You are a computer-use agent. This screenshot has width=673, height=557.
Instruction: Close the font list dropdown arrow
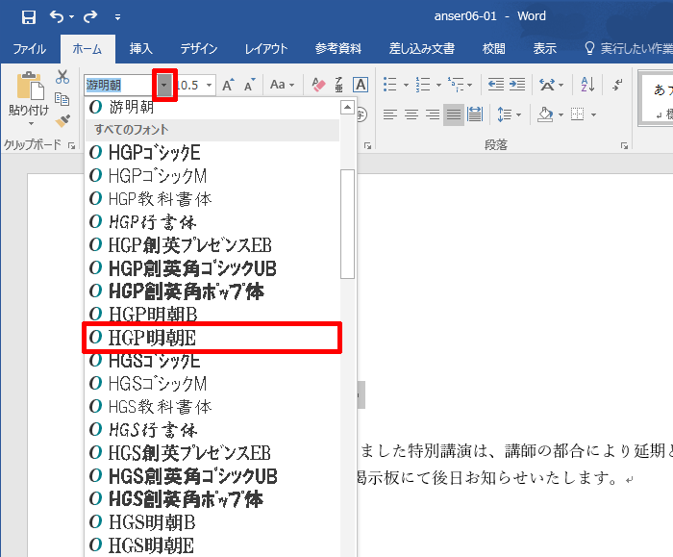pyautogui.click(x=164, y=85)
